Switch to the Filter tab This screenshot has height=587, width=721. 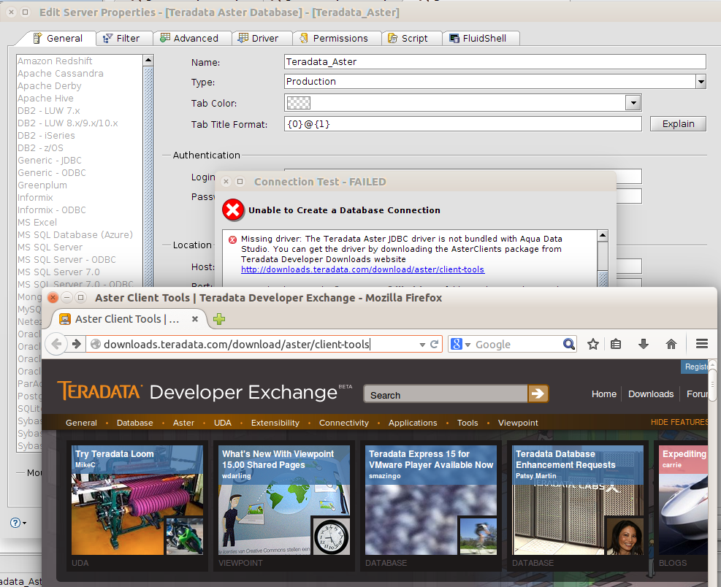pos(123,38)
